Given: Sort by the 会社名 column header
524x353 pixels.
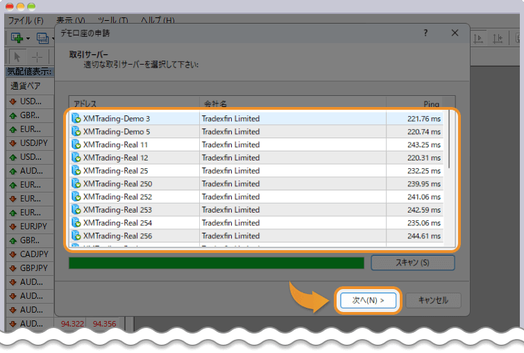Looking at the screenshot, I should 293,104.
